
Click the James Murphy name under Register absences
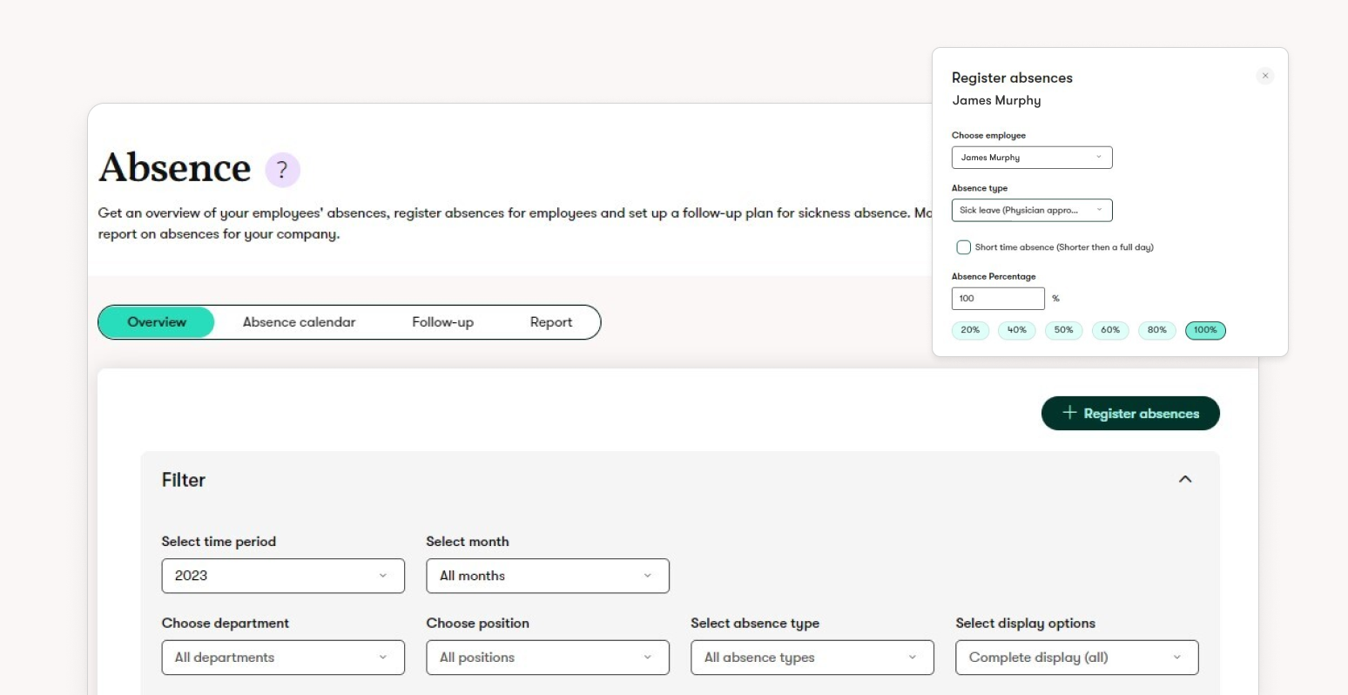coord(996,100)
